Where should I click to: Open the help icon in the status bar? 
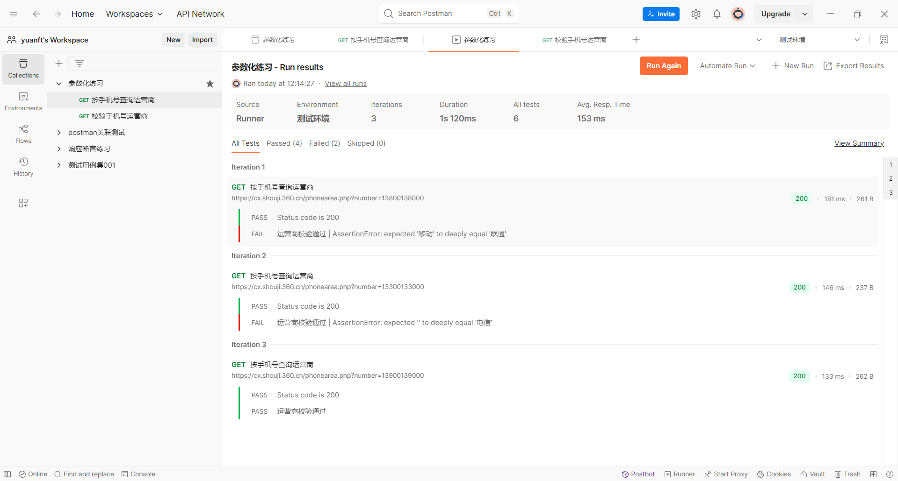(x=890, y=474)
